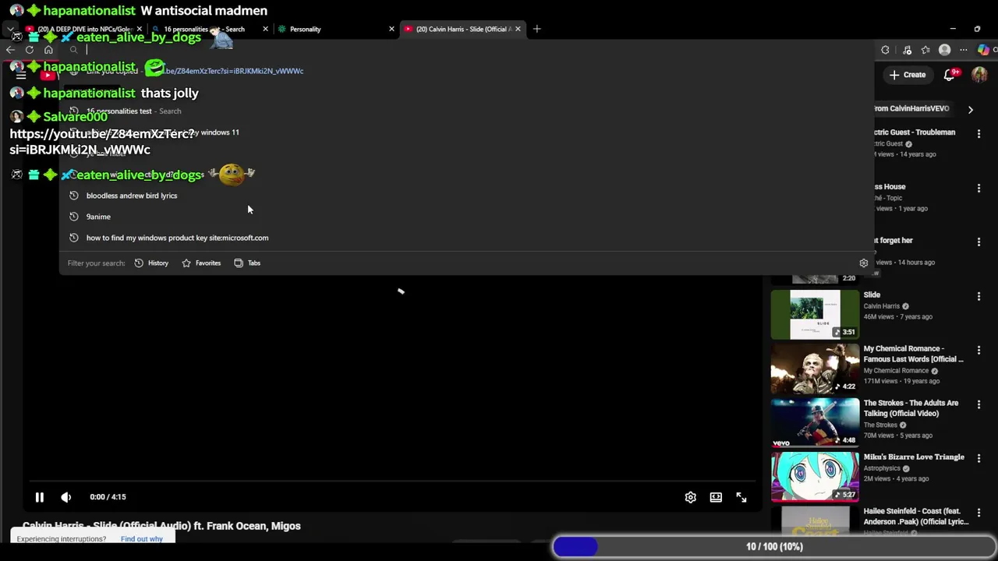This screenshot has height=561, width=998.
Task: Filter address bar search by Favorites
Action: 201,263
